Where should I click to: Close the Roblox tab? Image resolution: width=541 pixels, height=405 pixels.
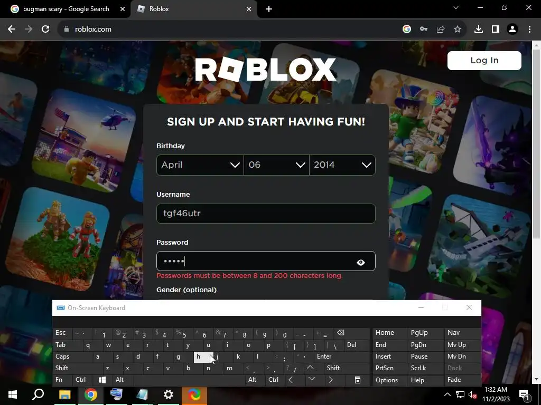point(249,9)
